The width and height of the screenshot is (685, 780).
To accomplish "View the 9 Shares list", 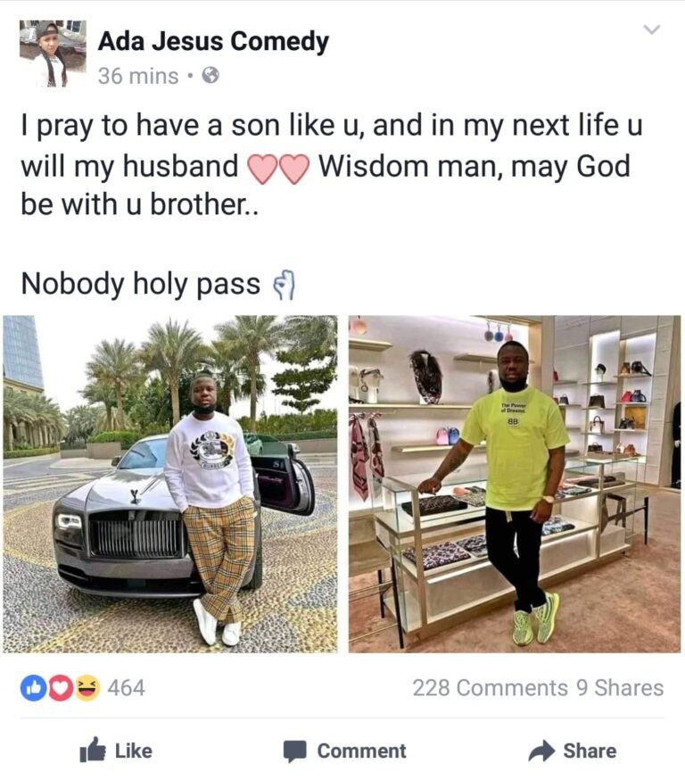I will coord(620,688).
